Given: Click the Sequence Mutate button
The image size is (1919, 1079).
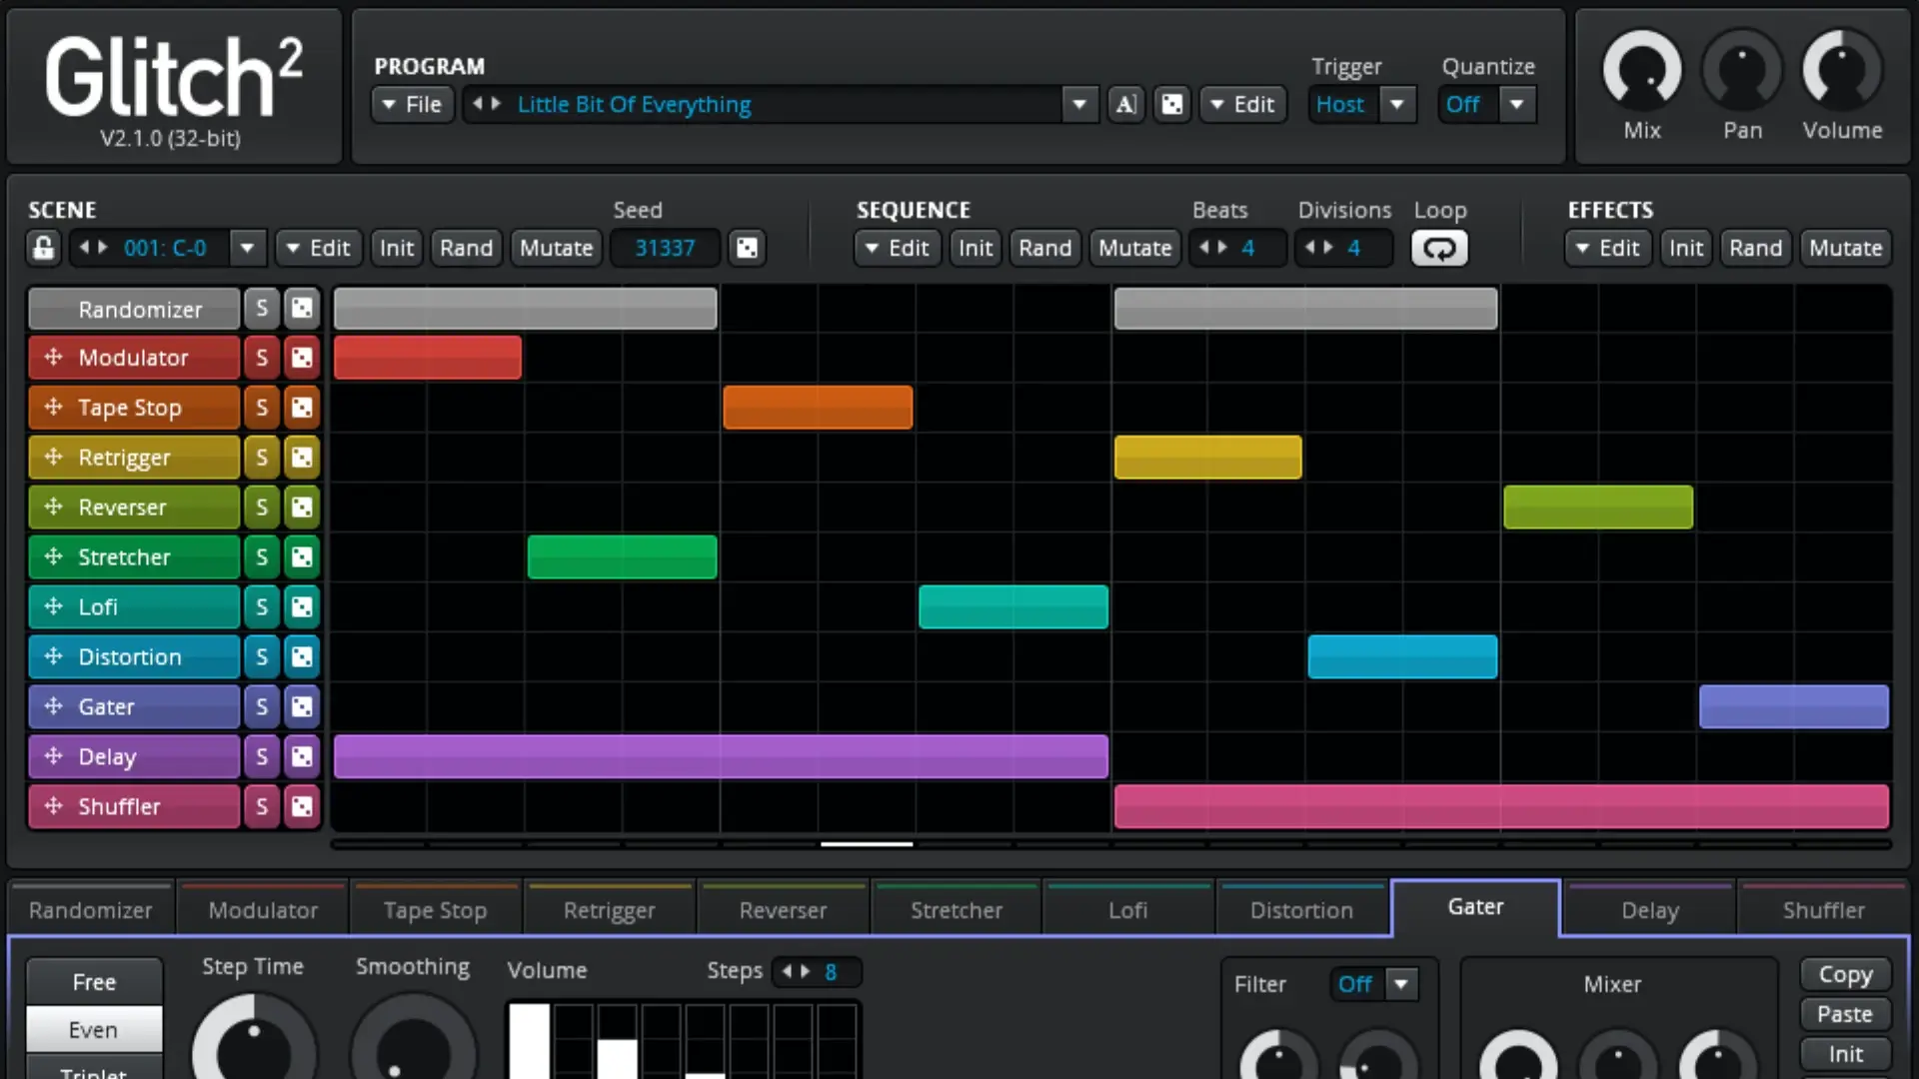Looking at the screenshot, I should coord(1134,248).
